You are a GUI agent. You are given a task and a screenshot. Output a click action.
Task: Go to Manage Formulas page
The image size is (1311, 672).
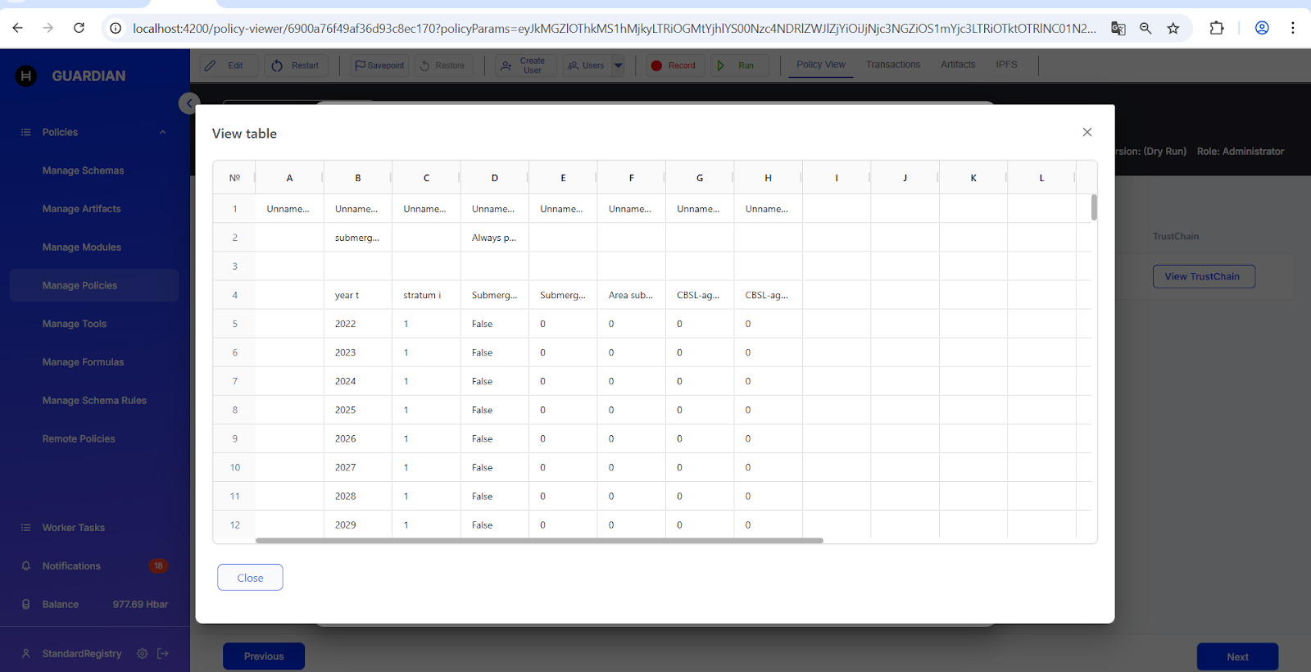pyautogui.click(x=84, y=362)
